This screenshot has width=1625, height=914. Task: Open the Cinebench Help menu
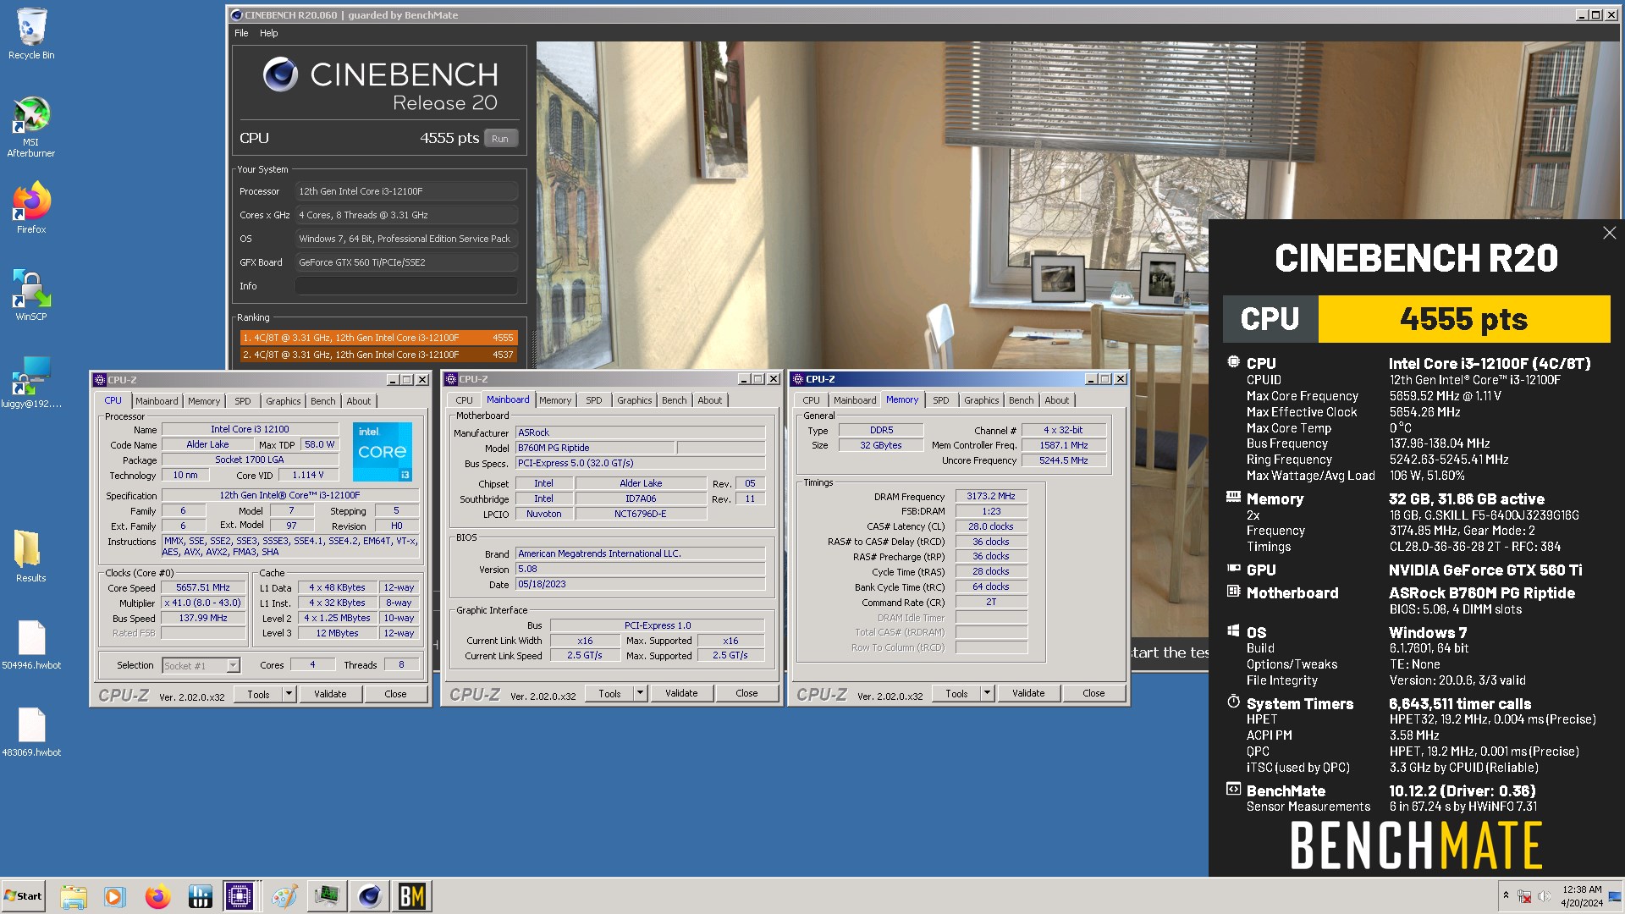(268, 33)
